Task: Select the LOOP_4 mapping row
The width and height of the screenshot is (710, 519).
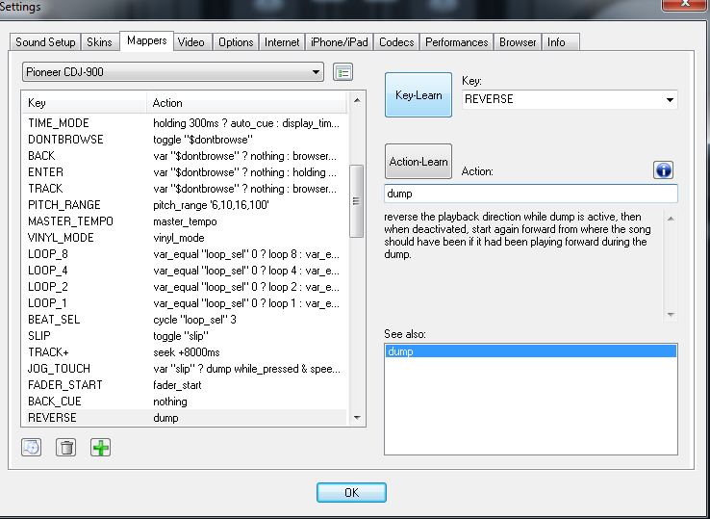Action: coord(184,271)
